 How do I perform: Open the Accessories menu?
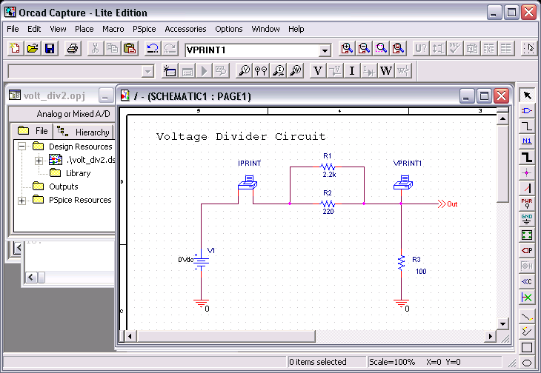(185, 29)
